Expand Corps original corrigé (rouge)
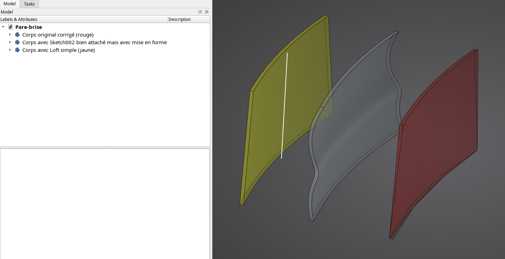 [x=10, y=34]
